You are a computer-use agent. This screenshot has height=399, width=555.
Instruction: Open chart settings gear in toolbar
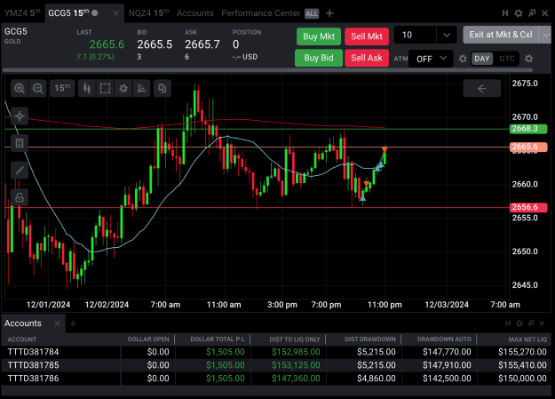pos(123,88)
